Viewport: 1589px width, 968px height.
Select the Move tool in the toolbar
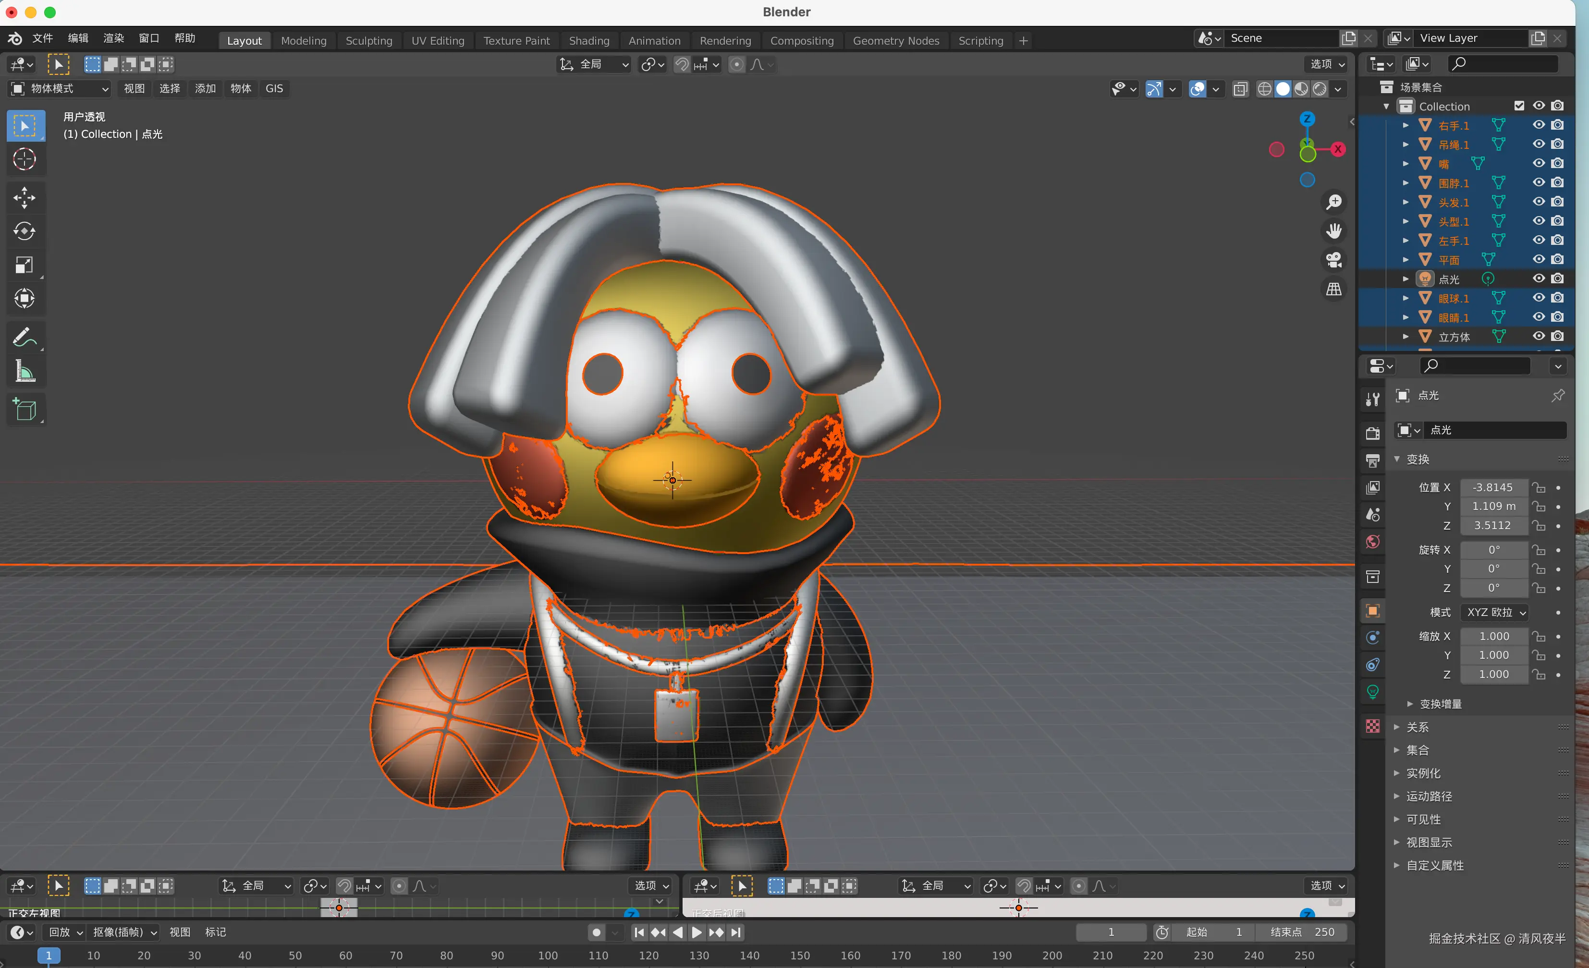24,197
